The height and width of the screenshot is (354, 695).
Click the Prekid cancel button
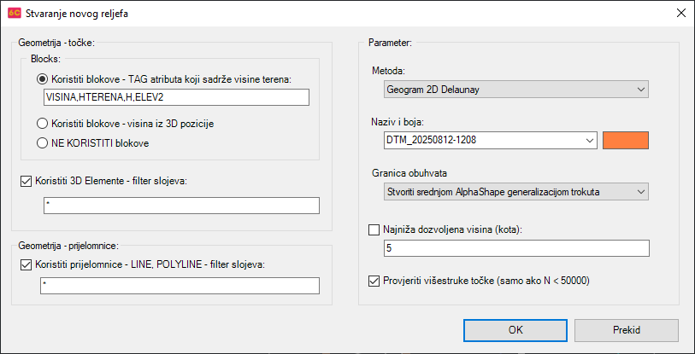point(627,330)
